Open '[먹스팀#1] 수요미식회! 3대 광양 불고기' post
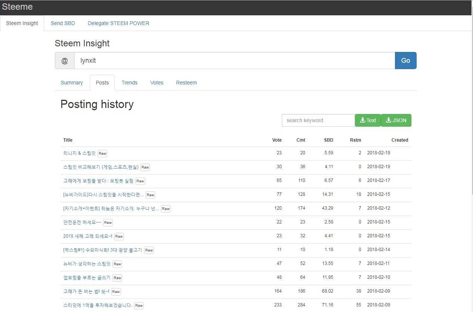Viewport: 473px width, 312px height. 103,250
